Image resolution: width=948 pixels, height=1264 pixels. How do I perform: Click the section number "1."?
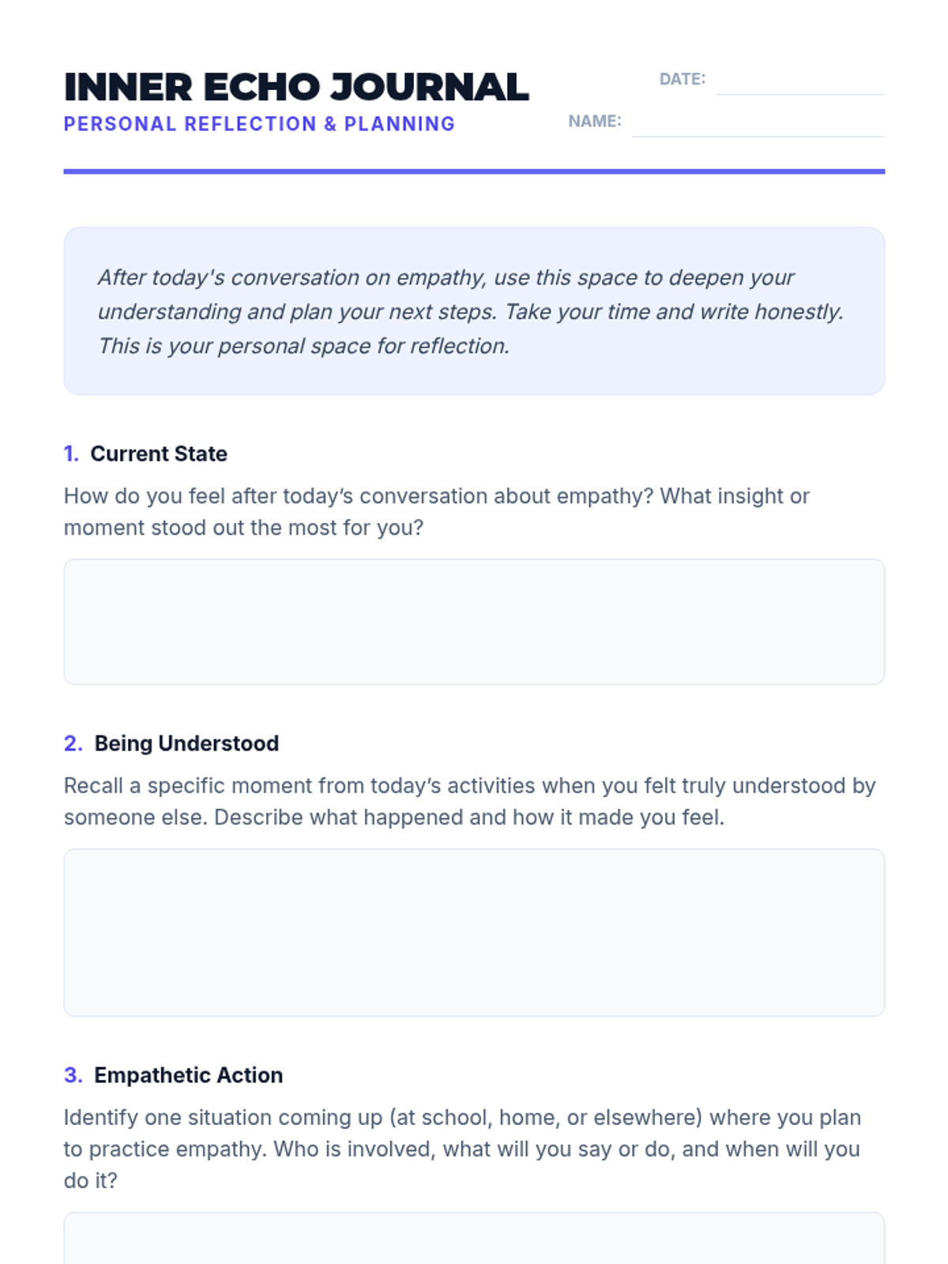click(71, 453)
